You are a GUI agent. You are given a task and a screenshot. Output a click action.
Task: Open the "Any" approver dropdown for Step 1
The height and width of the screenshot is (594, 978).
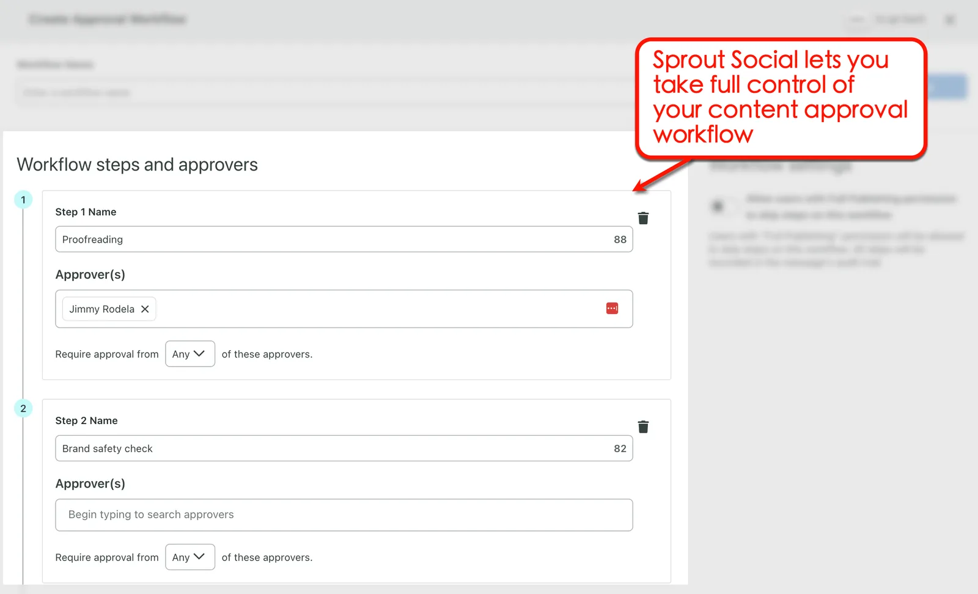pyautogui.click(x=189, y=353)
